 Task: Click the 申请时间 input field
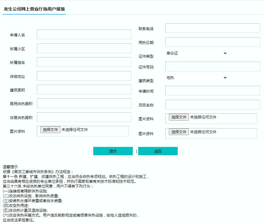pos(212,91)
